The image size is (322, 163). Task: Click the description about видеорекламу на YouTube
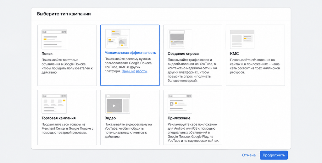tap(128, 131)
